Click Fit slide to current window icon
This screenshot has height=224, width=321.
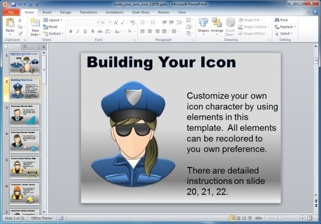[x=310, y=218]
